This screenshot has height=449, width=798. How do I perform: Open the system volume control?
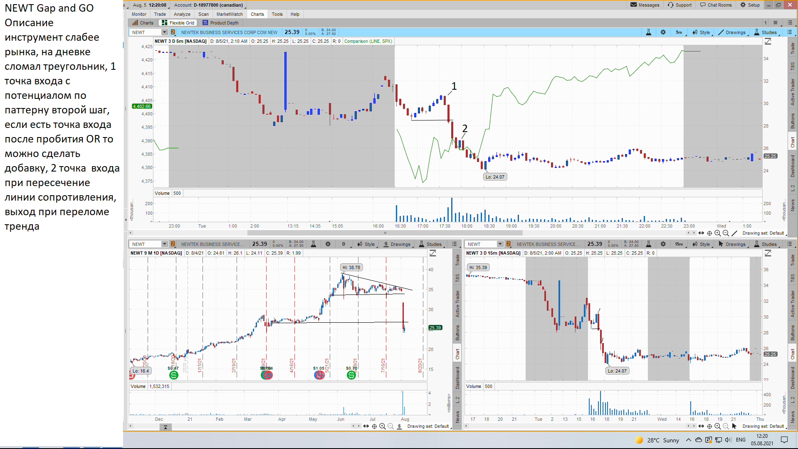pos(728,440)
